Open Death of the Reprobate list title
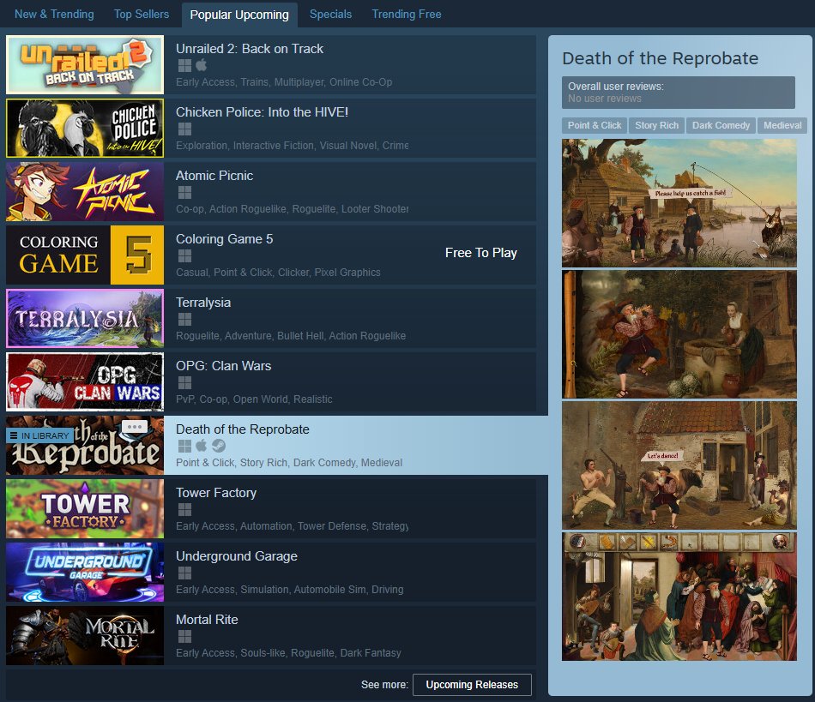This screenshot has width=815, height=702. coord(242,429)
